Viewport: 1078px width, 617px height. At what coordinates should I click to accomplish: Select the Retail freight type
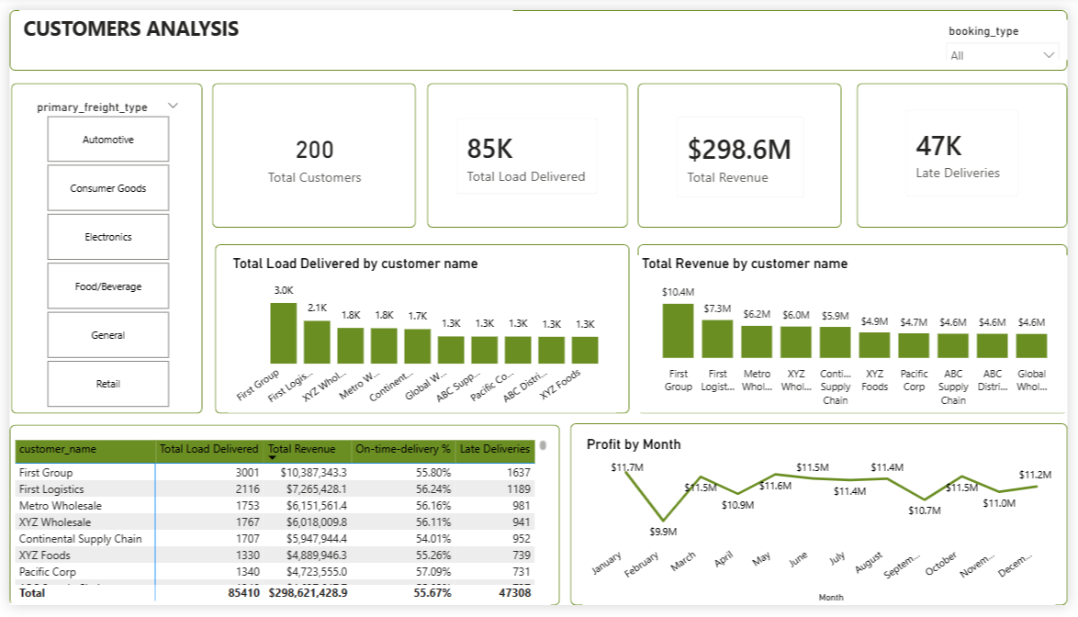coord(108,384)
